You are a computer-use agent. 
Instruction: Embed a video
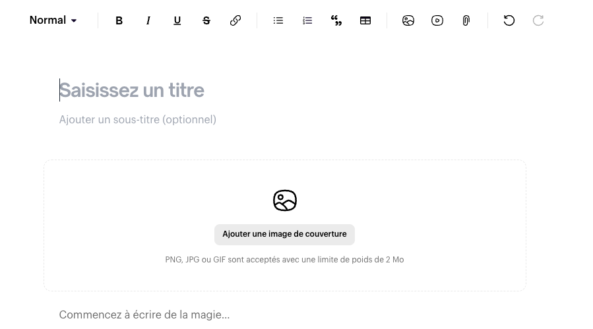point(437,20)
